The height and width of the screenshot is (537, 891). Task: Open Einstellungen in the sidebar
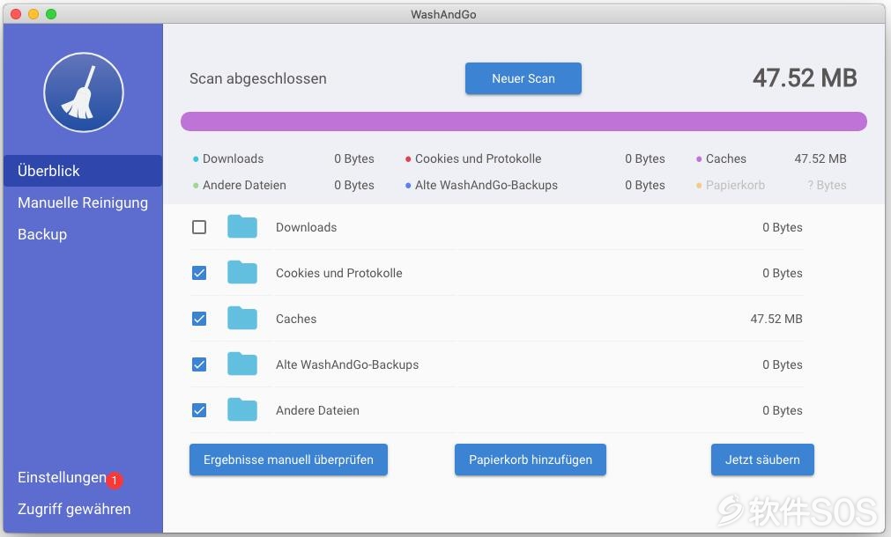click(62, 477)
